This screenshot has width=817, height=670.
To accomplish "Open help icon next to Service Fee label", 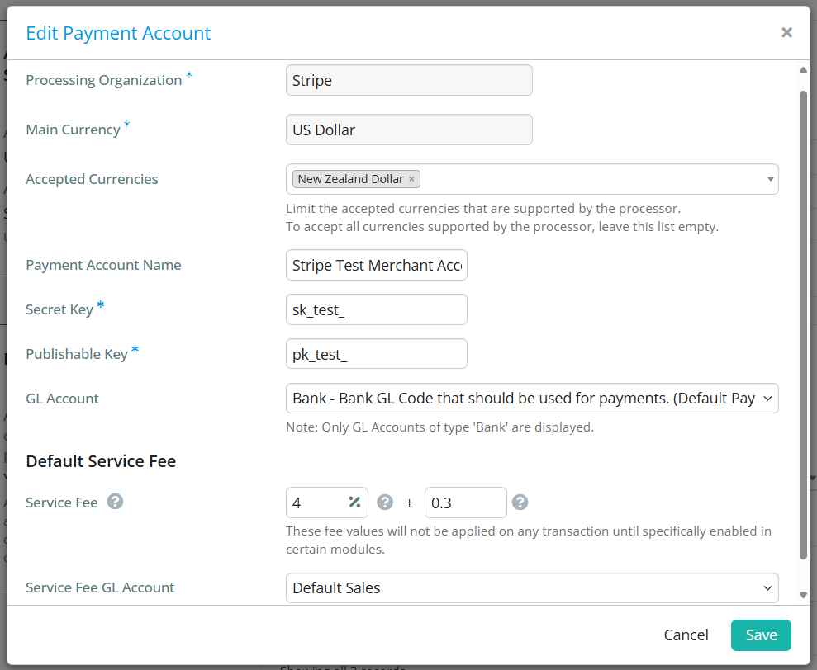I will click(x=115, y=502).
